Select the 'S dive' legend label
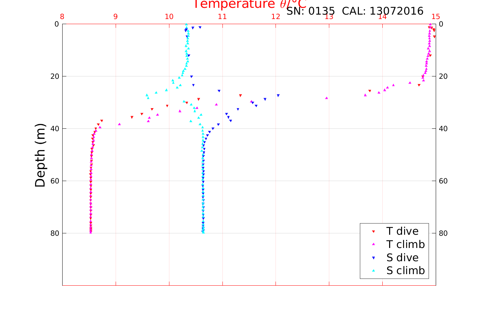The height and width of the screenshot is (321, 482). pyautogui.click(x=402, y=257)
